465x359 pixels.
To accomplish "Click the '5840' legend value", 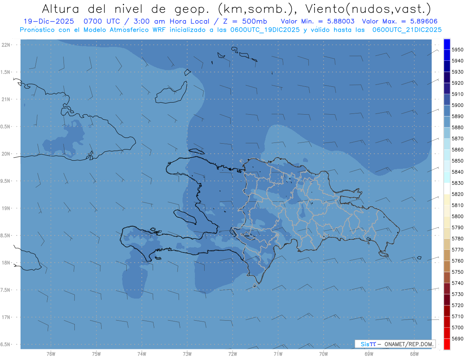I will (x=457, y=172).
